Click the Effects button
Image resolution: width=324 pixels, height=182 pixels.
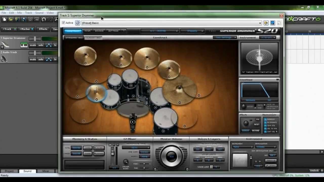[43, 29]
